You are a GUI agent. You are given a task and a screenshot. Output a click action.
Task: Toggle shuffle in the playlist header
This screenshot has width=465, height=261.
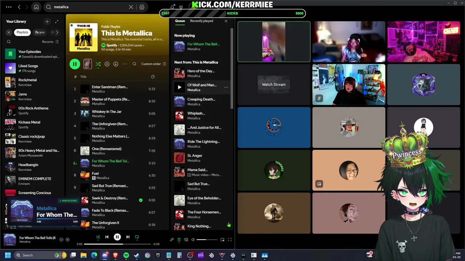(x=98, y=64)
